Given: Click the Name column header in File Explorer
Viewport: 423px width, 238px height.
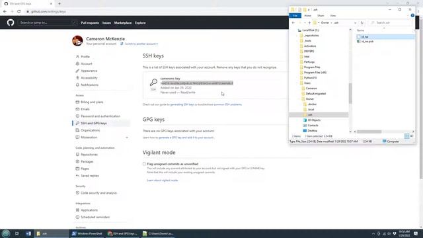Looking at the screenshot, I should [360, 30].
